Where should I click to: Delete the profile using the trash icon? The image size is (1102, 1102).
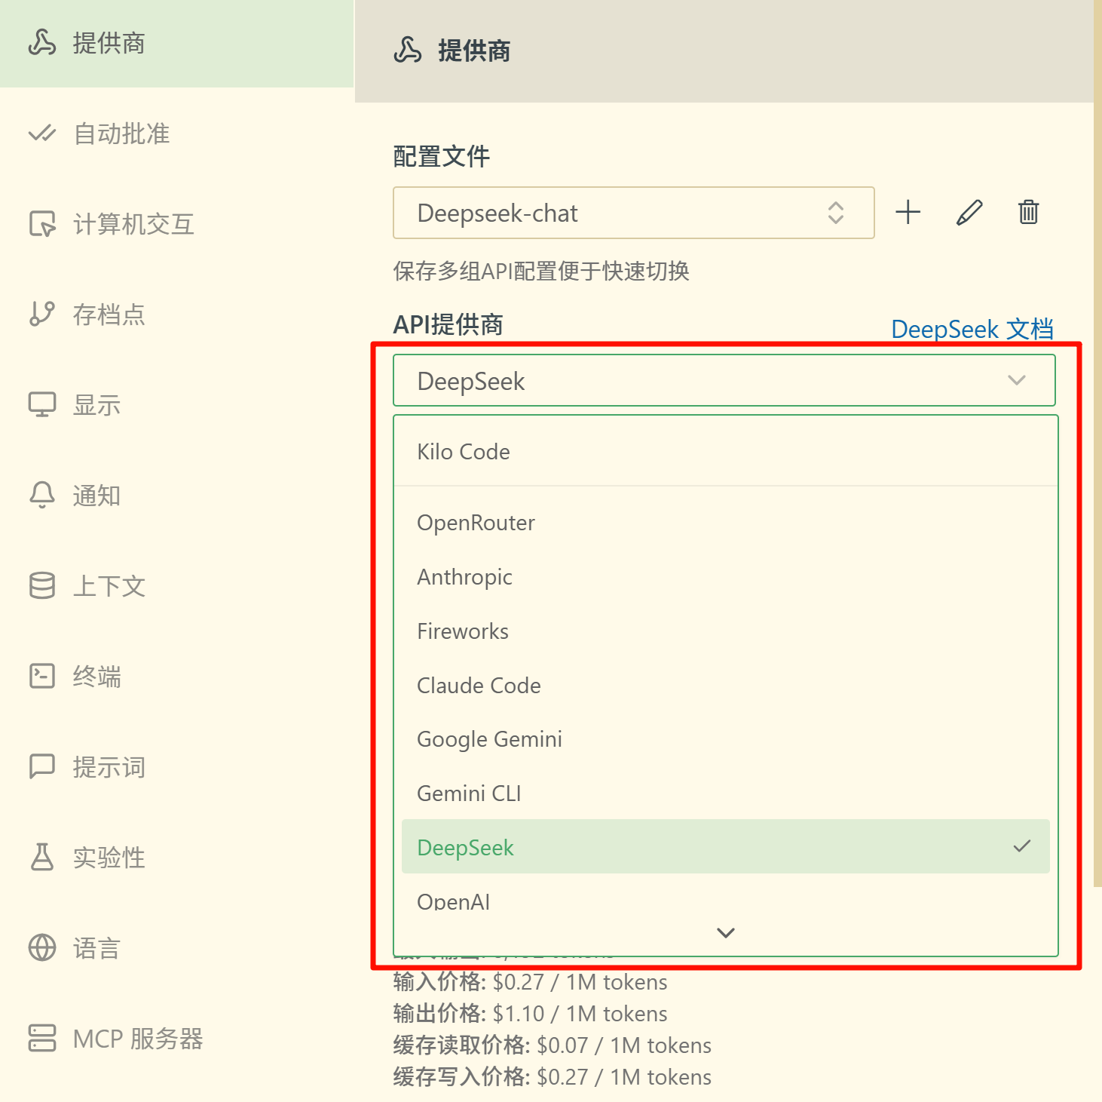click(x=1029, y=213)
